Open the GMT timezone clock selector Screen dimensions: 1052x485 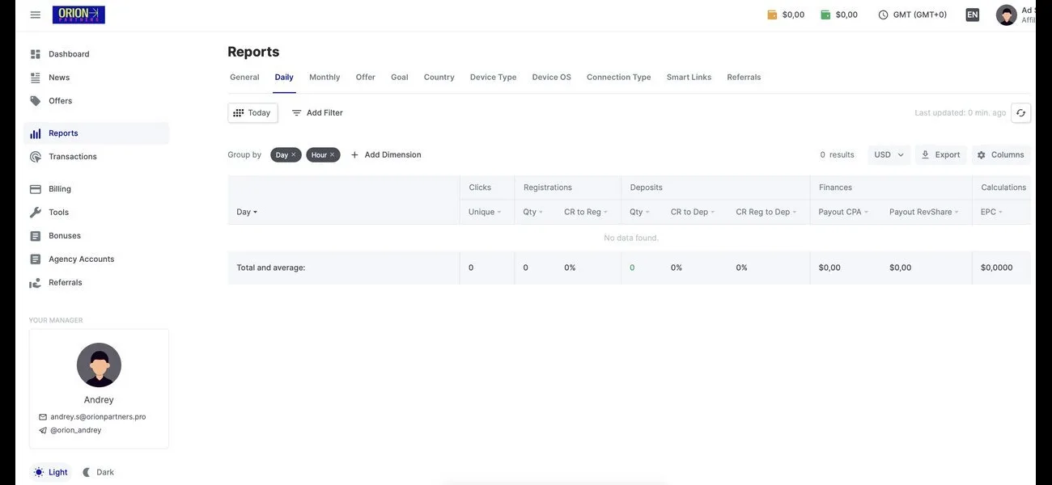pyautogui.click(x=912, y=15)
